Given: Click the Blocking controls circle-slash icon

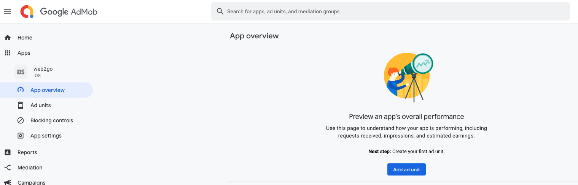Looking at the screenshot, I should point(21,120).
